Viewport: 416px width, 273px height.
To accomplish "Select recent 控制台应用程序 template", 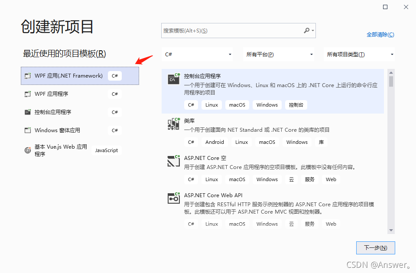I will point(80,112).
